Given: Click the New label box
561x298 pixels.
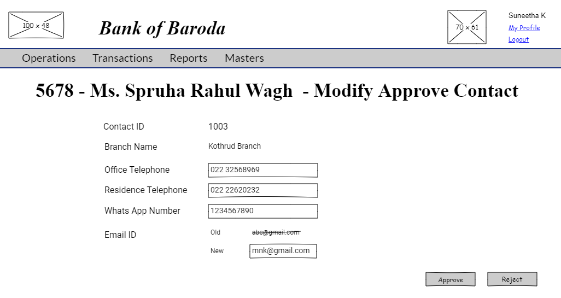Looking at the screenshot, I should [223, 251].
